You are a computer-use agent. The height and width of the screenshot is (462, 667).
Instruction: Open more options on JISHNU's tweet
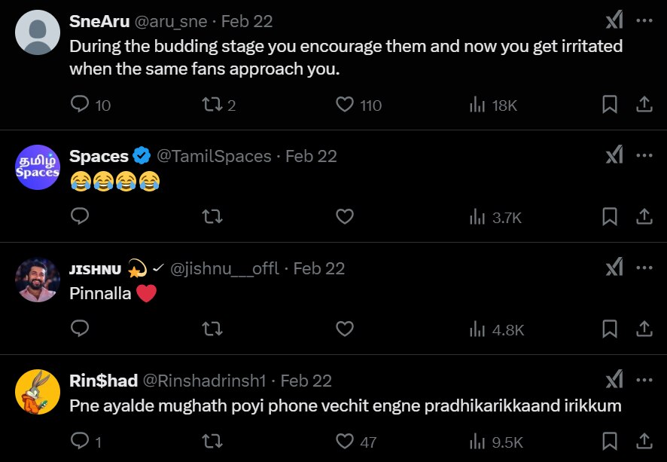click(x=644, y=268)
